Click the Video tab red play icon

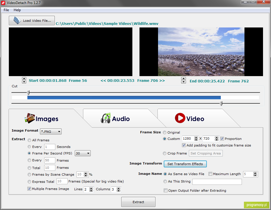coord(180,118)
